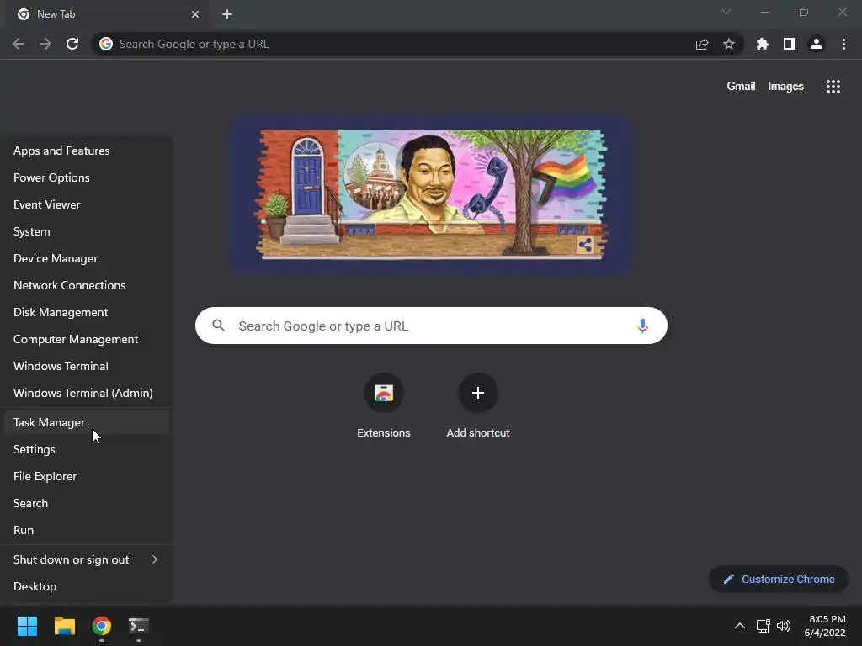Image resolution: width=862 pixels, height=646 pixels.
Task: Open the Extensions shortcut tile
Action: click(x=384, y=406)
